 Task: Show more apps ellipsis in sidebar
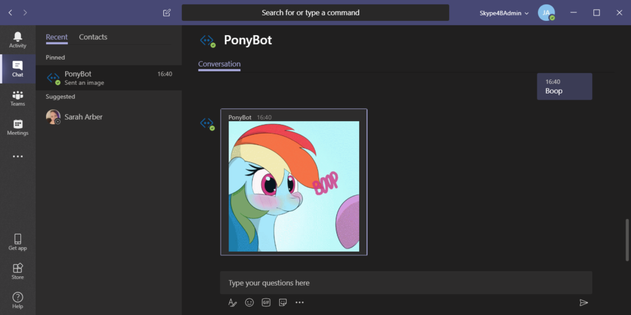point(18,156)
